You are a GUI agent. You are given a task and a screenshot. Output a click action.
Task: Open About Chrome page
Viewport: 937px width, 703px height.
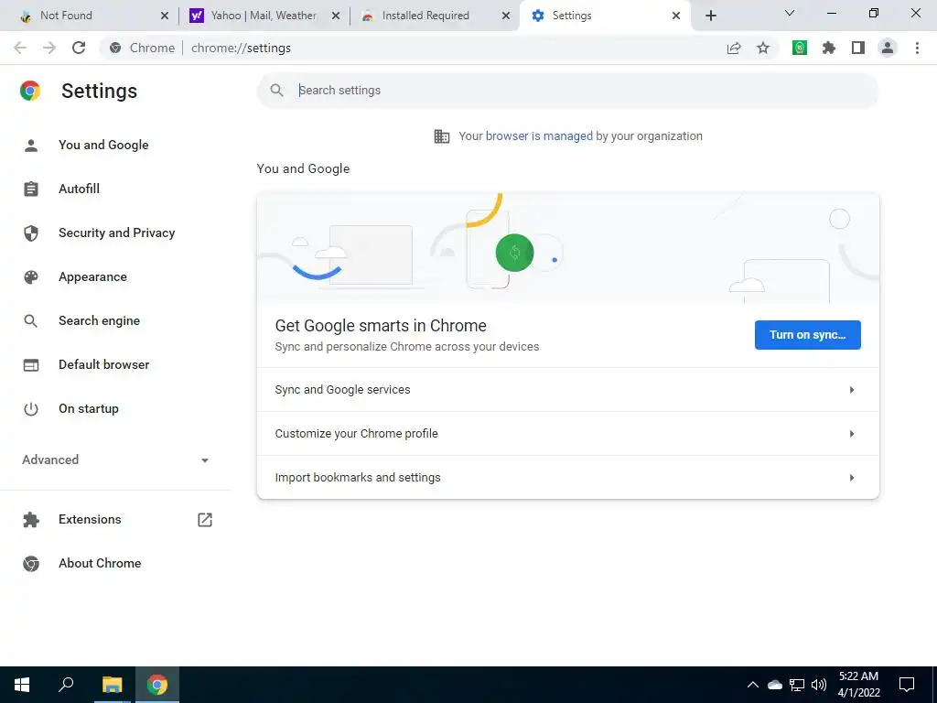click(x=100, y=563)
